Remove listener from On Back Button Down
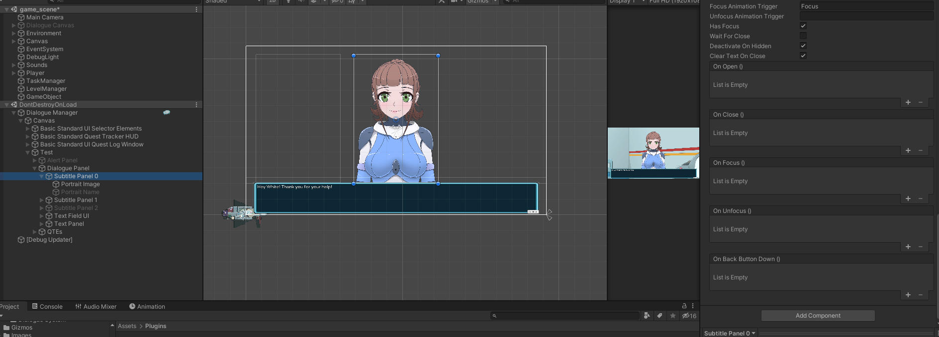The width and height of the screenshot is (939, 337). [921, 295]
